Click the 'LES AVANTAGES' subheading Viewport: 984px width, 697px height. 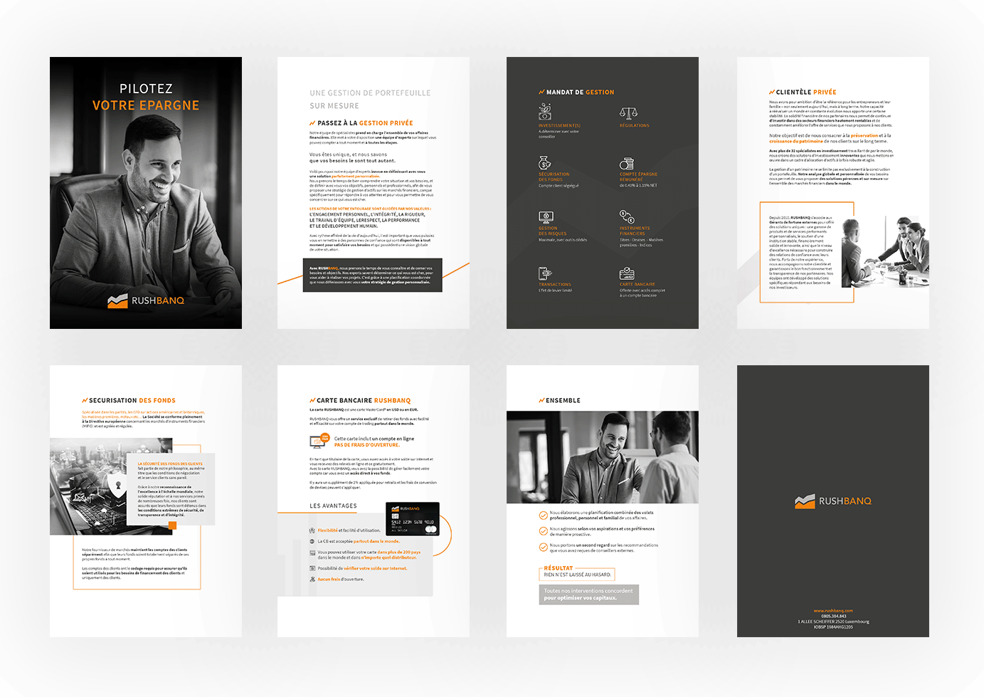[333, 505]
